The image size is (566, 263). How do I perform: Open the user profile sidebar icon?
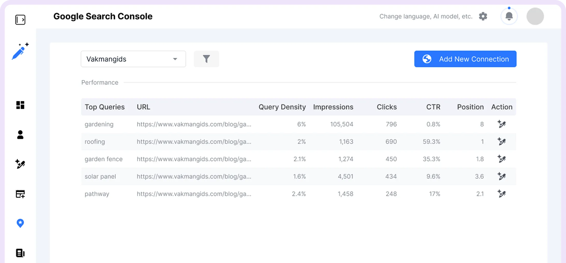(20, 135)
